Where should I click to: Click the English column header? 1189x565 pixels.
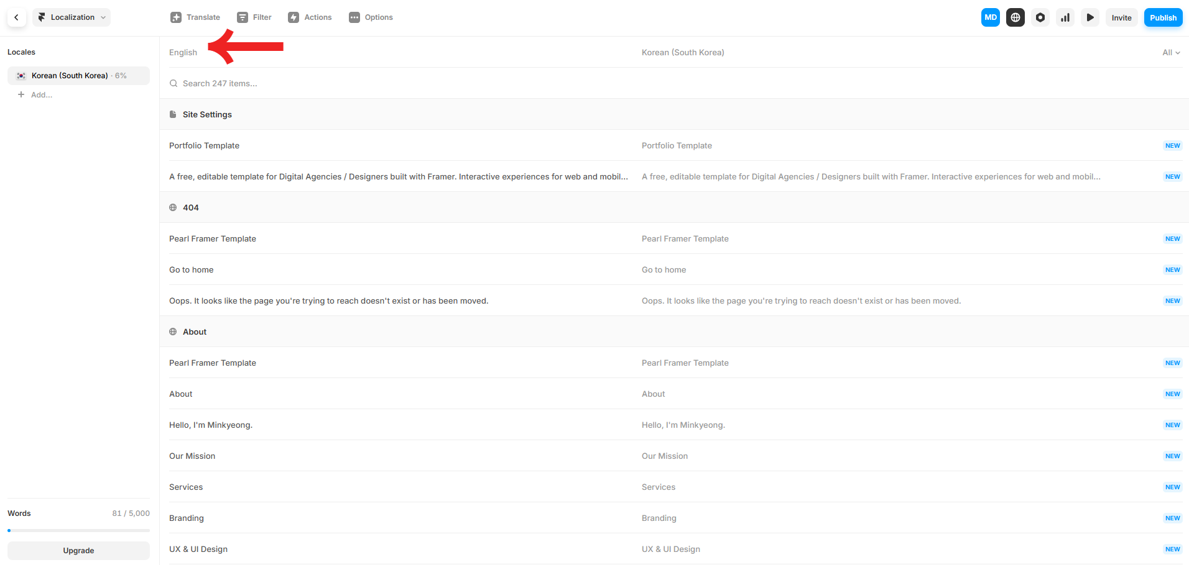(x=183, y=53)
